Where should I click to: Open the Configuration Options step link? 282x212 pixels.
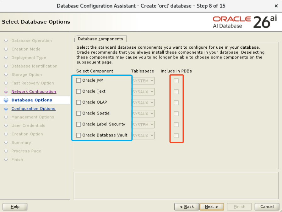click(x=33, y=109)
